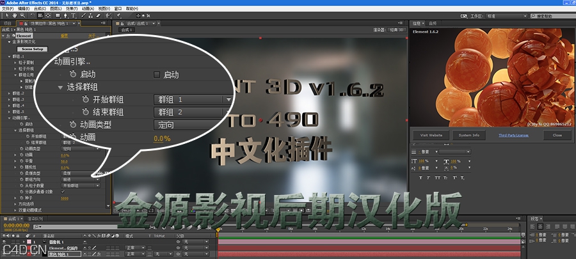
Task: Click the Scene Setup button
Action: coord(33,49)
